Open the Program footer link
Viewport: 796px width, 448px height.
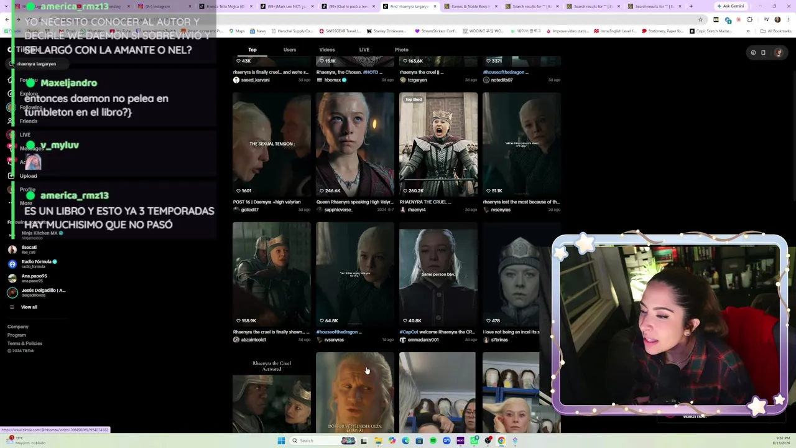pos(17,335)
